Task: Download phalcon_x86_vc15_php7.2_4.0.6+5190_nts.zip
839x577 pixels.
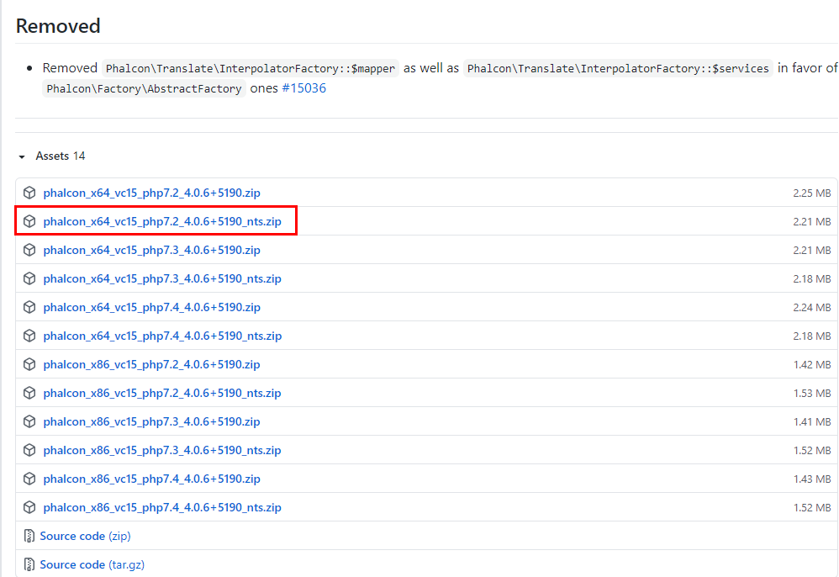Action: (x=162, y=393)
